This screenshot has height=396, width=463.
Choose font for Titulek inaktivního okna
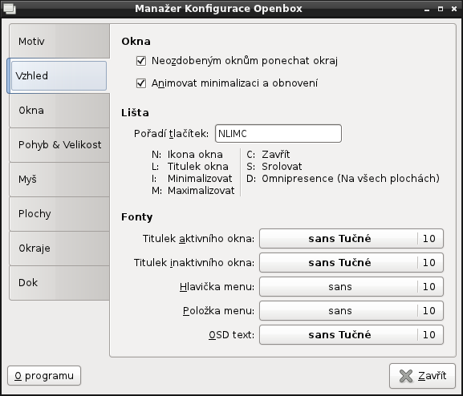click(351, 263)
